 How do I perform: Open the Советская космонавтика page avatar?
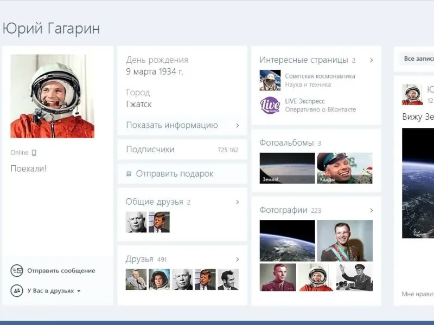click(270, 80)
